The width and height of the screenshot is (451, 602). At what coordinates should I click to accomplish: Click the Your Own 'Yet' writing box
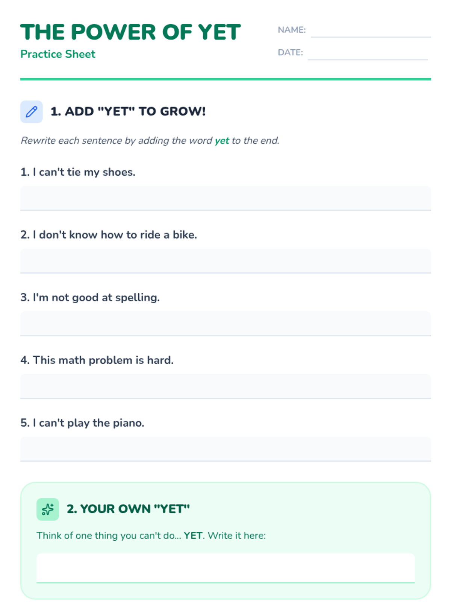(225, 568)
